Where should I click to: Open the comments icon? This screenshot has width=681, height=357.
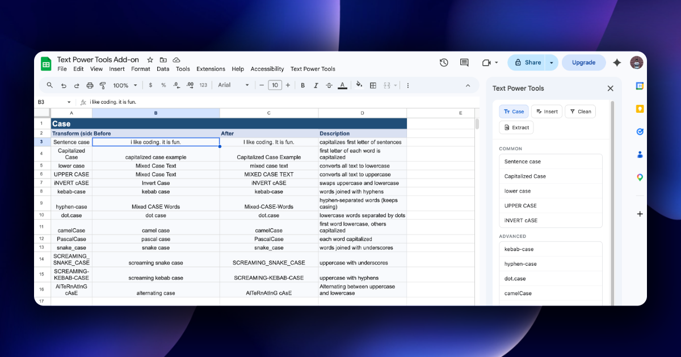pyautogui.click(x=464, y=62)
